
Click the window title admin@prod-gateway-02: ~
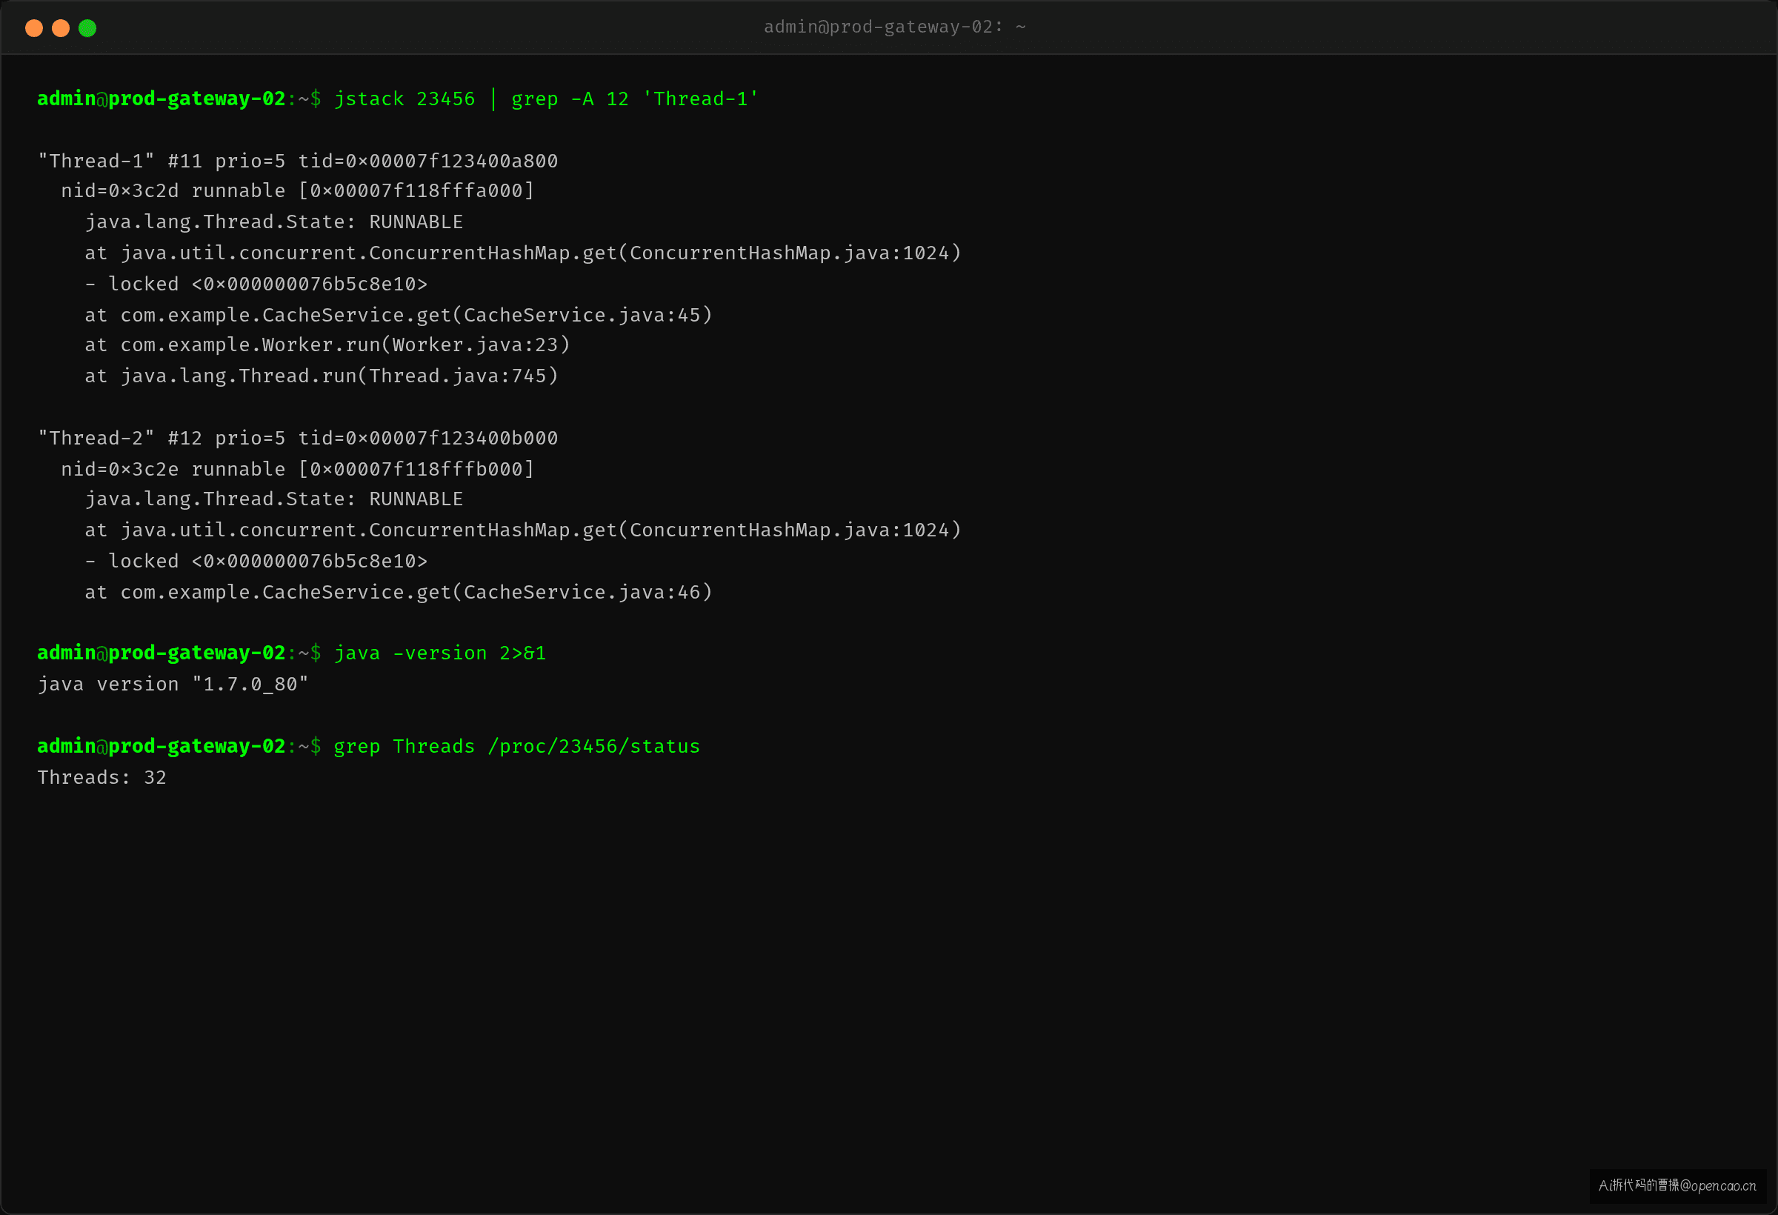click(x=894, y=27)
